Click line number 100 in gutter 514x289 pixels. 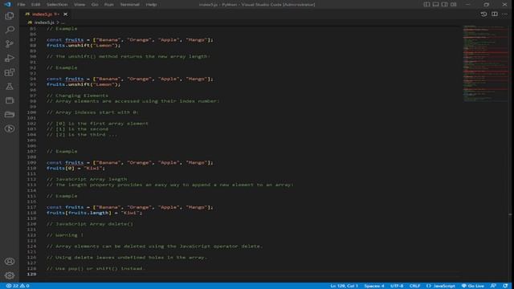[x=32, y=112]
